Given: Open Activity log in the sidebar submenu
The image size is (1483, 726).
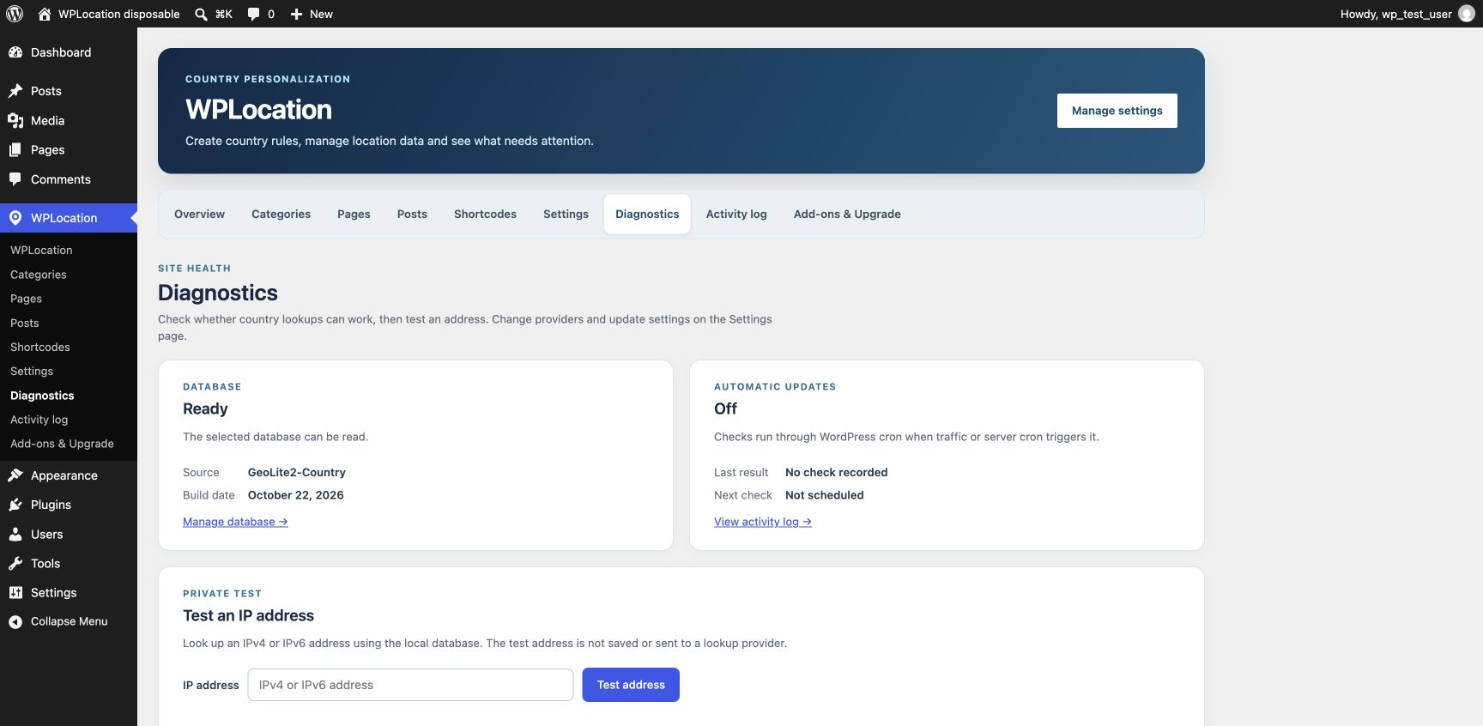Looking at the screenshot, I should point(39,420).
